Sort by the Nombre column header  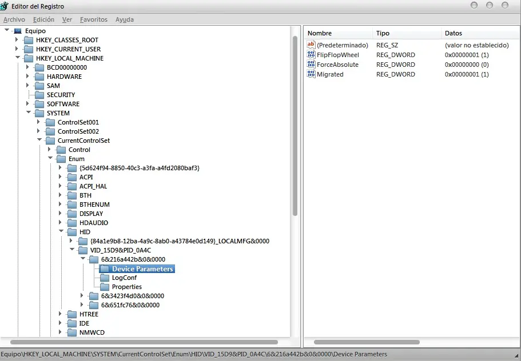tap(338, 33)
